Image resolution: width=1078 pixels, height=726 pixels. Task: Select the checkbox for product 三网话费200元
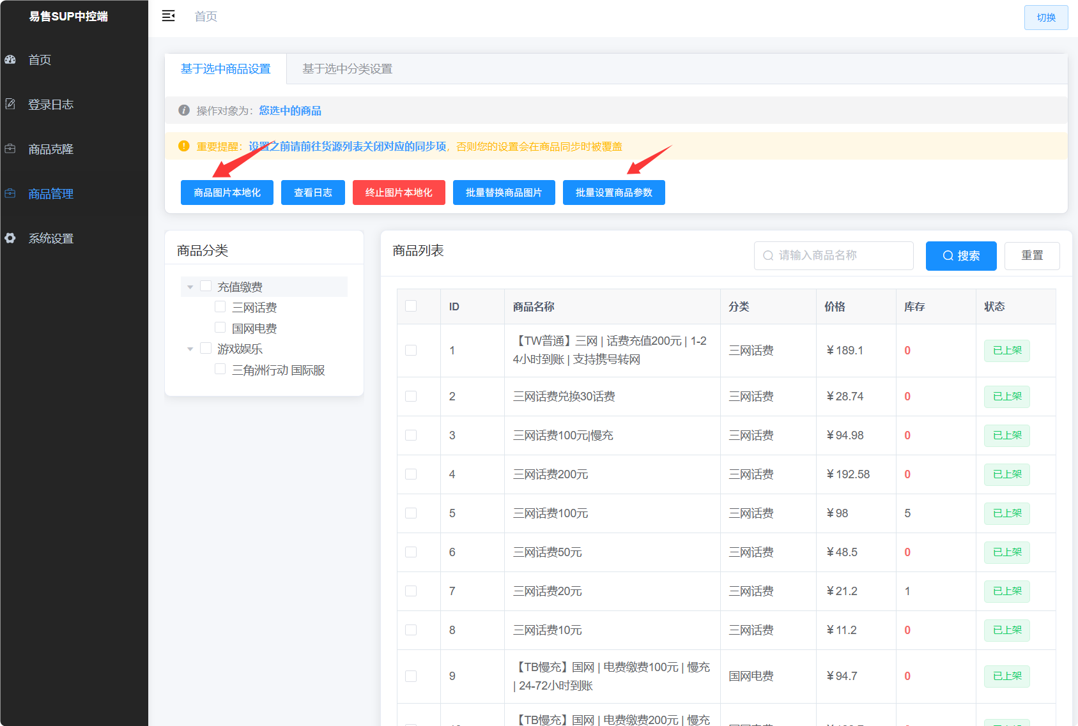pyautogui.click(x=411, y=474)
